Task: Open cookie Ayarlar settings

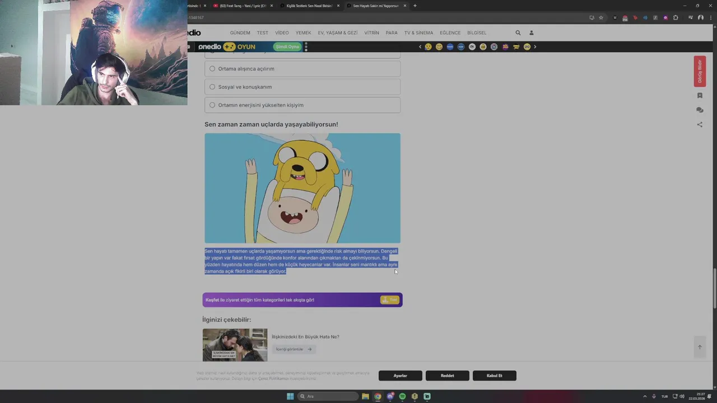Action: pyautogui.click(x=400, y=376)
